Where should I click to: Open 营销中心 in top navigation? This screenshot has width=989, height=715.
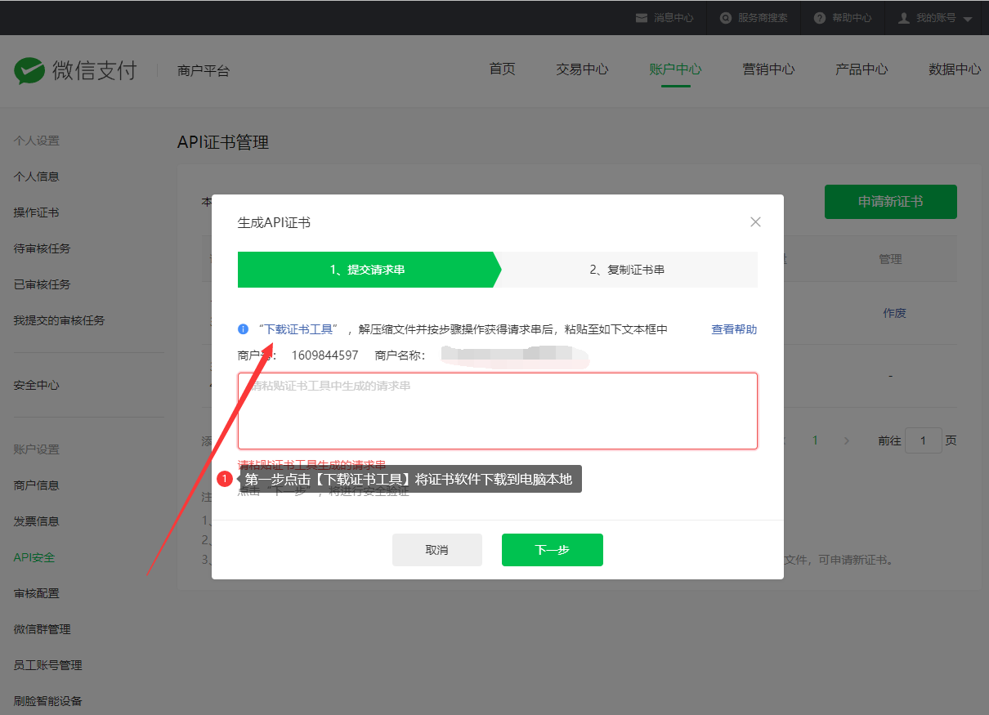768,69
